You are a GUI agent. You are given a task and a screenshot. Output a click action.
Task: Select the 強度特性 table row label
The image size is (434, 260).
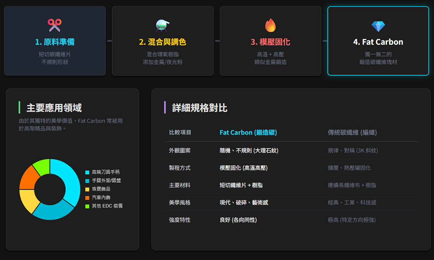click(x=180, y=220)
